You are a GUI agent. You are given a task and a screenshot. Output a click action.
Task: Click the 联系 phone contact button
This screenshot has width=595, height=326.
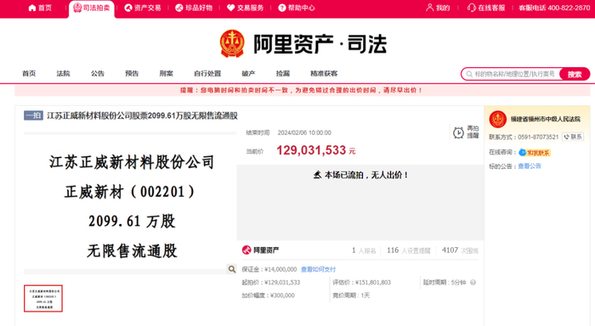point(573,137)
